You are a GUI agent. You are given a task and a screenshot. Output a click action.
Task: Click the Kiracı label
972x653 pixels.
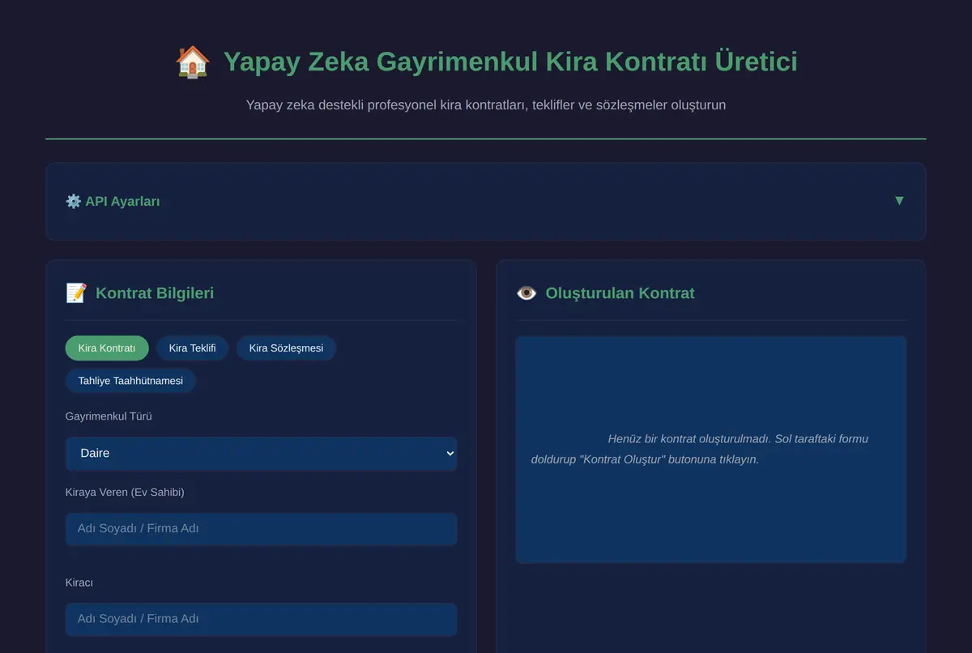point(79,583)
